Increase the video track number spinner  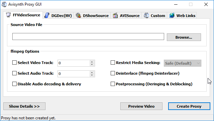[92, 62]
